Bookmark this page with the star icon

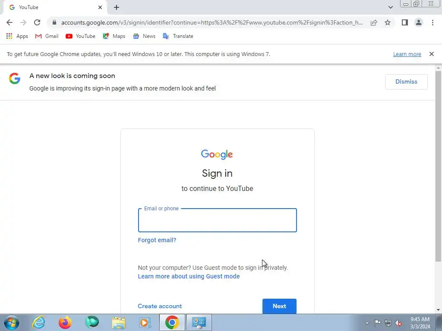tap(388, 22)
